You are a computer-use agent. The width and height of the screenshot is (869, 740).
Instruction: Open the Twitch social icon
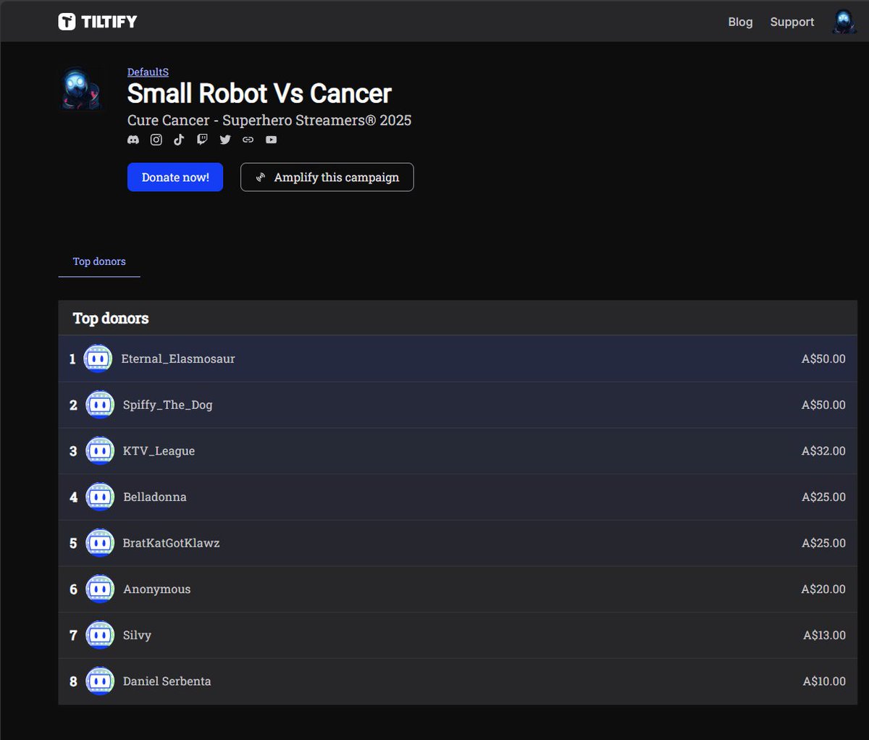(x=202, y=140)
